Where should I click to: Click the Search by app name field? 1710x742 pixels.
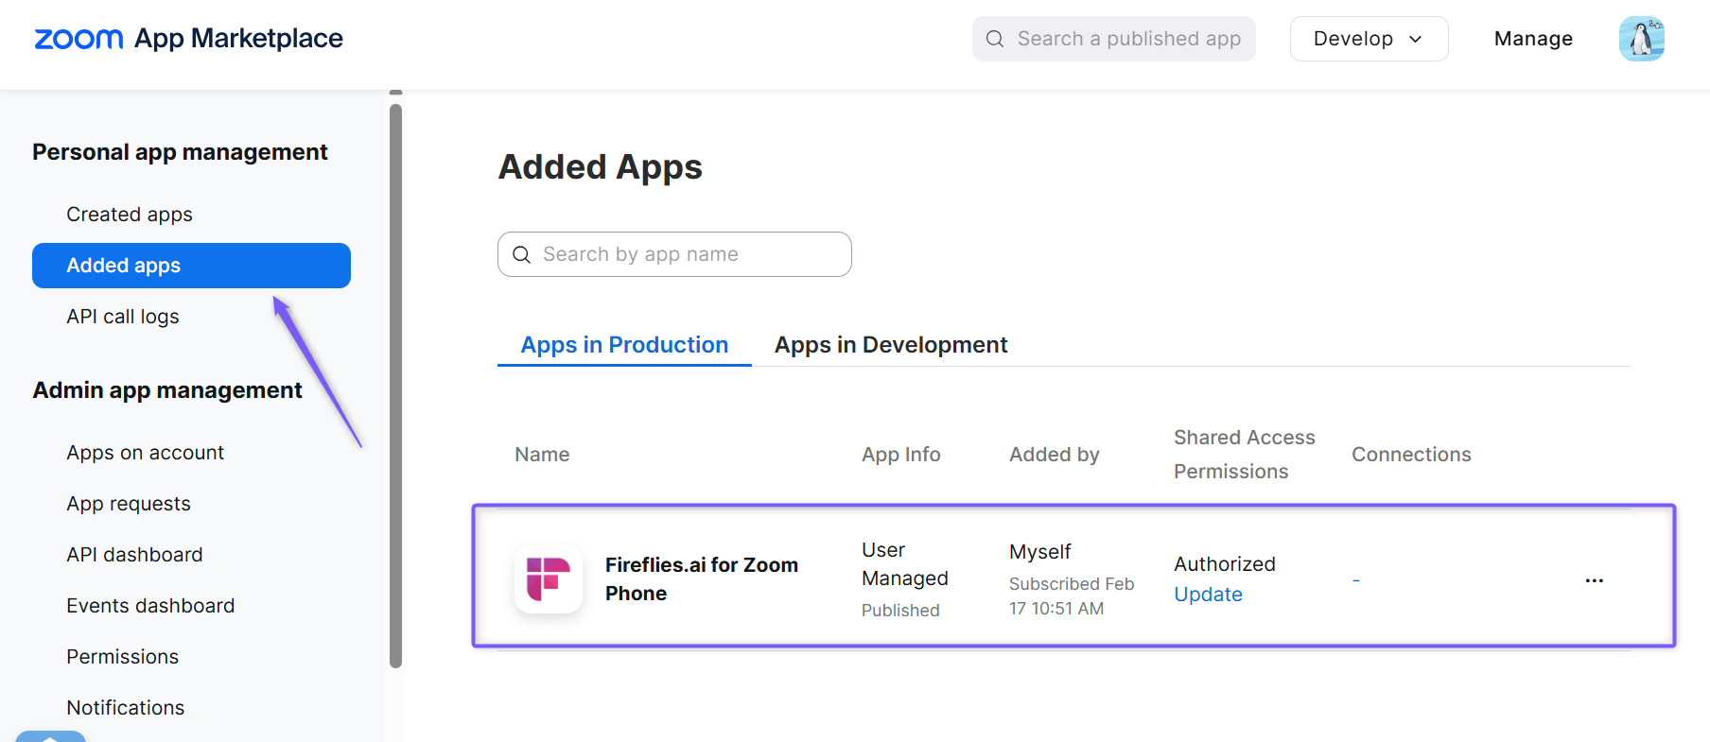coord(674,254)
